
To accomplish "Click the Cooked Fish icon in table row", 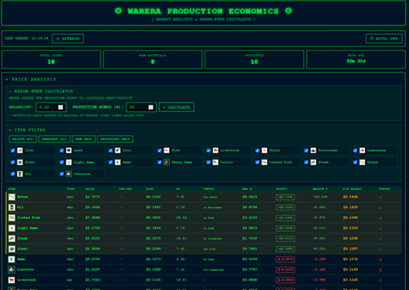I will point(12,217).
